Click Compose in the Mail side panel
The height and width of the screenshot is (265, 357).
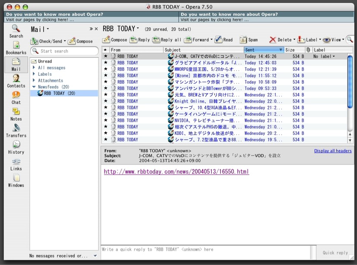(x=80, y=41)
